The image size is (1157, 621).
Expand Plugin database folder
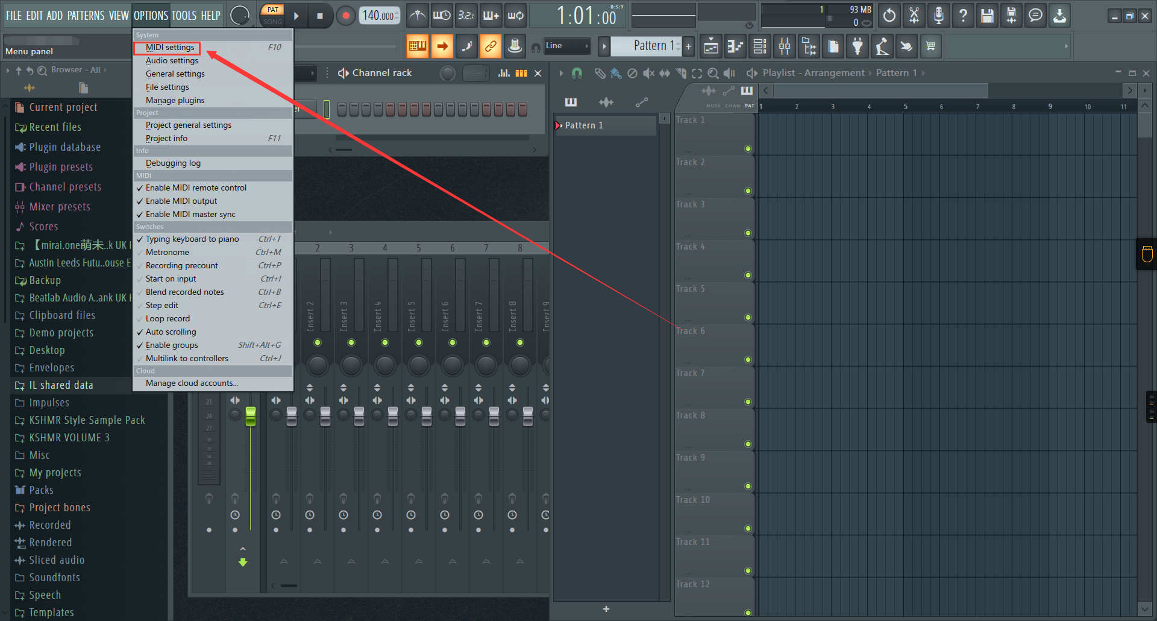pyautogui.click(x=65, y=147)
